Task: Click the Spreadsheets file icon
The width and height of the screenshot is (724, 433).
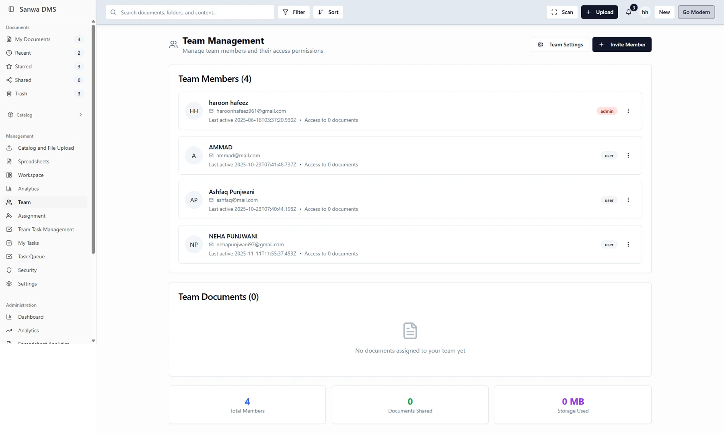Action: pyautogui.click(x=9, y=161)
